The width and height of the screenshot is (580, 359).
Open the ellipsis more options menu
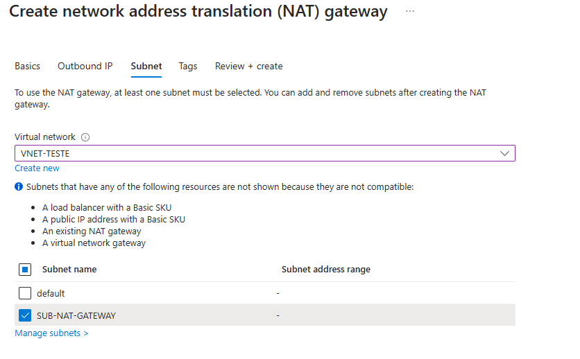click(x=410, y=12)
